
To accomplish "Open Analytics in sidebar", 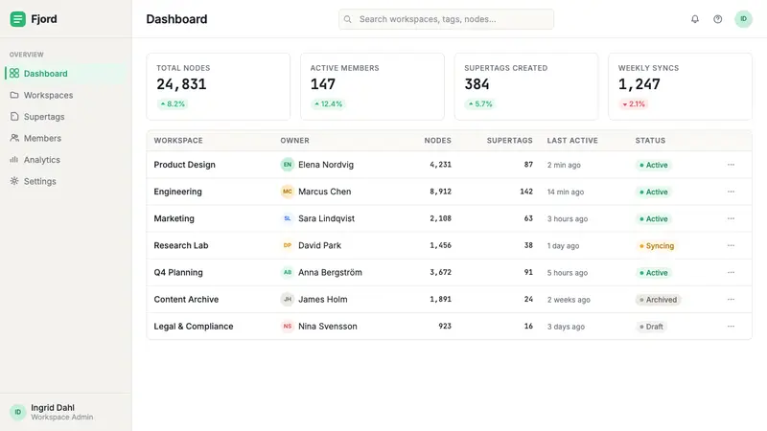I will tap(65, 159).
